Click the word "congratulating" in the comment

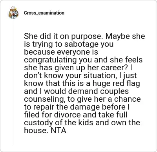50,60
